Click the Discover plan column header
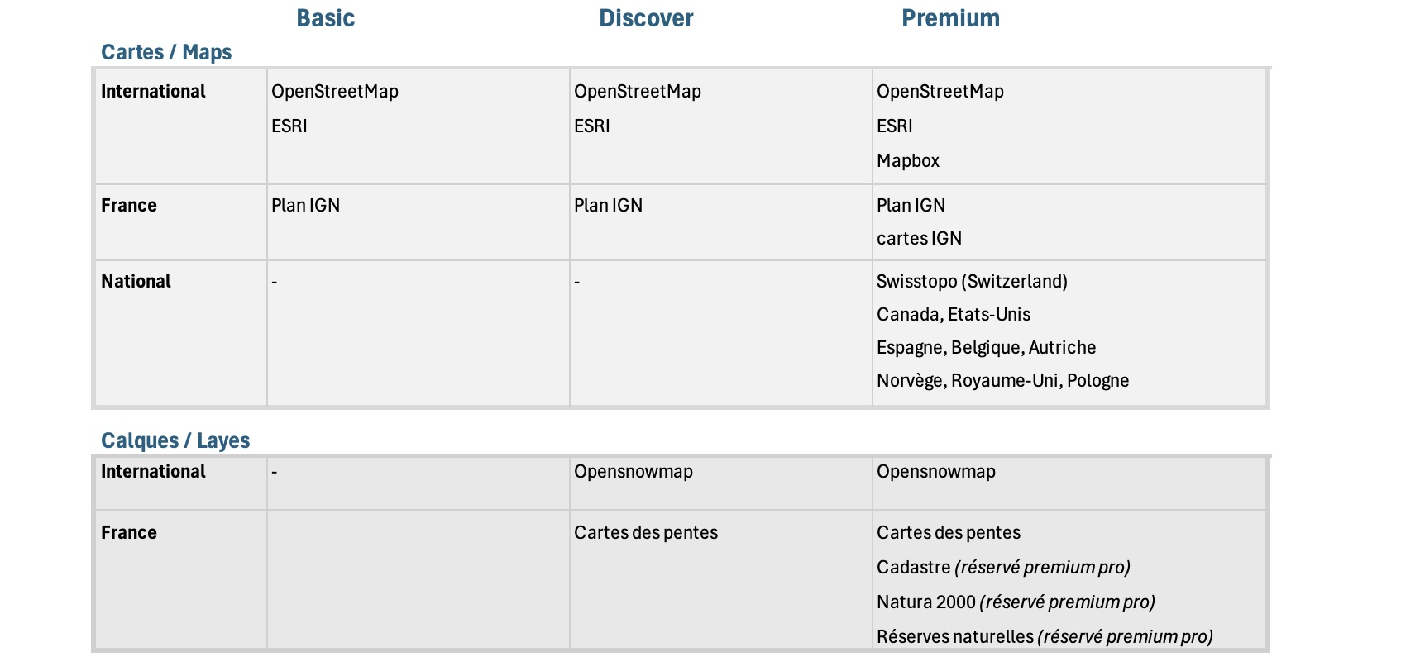 click(x=645, y=18)
